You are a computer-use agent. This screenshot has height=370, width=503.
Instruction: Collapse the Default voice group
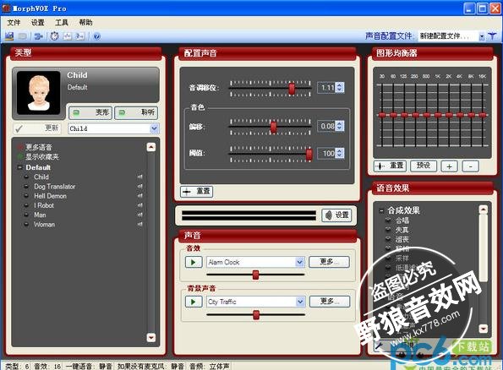point(20,167)
